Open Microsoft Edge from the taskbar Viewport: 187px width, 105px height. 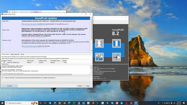[x=69, y=103]
